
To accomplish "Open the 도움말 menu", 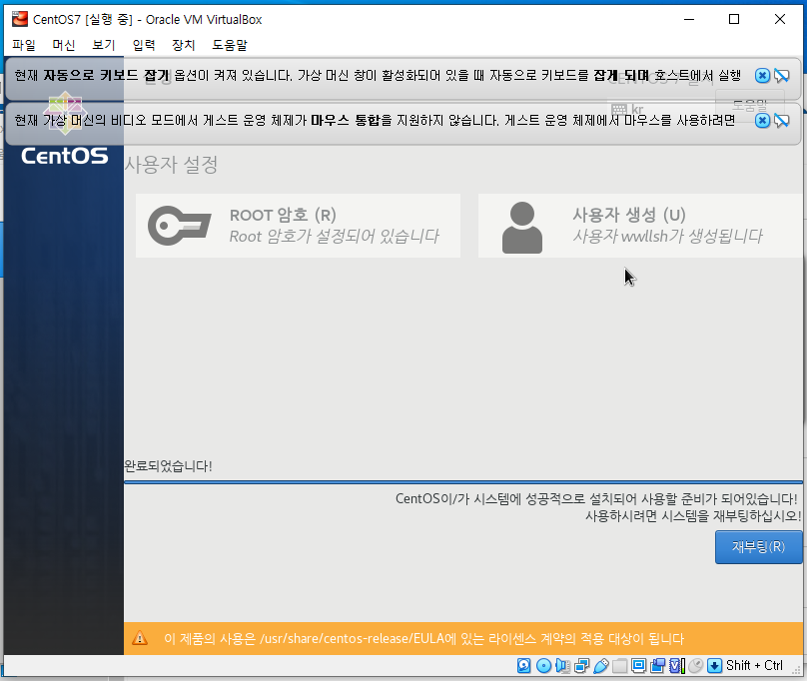I will 230,45.
